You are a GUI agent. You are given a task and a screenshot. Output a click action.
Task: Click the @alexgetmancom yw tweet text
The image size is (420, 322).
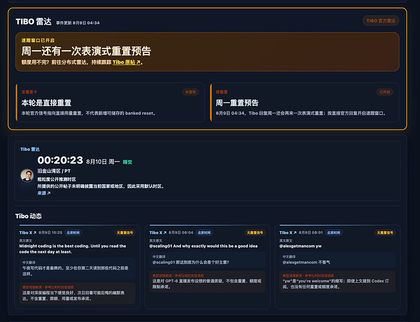300,246
